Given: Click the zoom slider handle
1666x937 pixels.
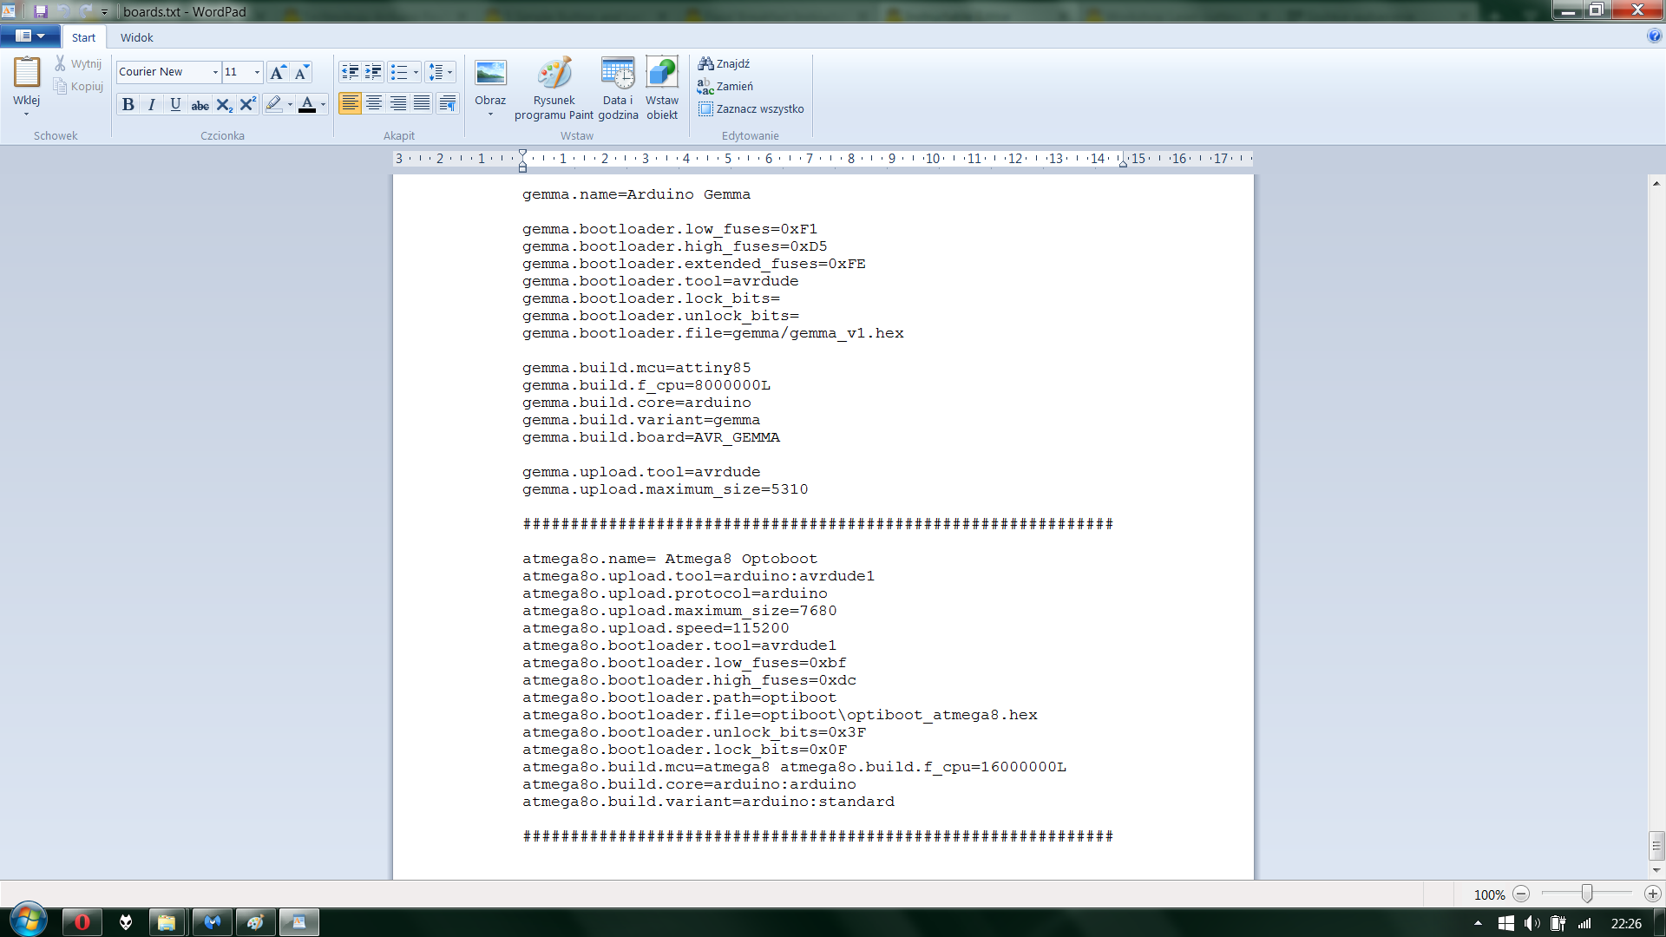Looking at the screenshot, I should point(1586,894).
